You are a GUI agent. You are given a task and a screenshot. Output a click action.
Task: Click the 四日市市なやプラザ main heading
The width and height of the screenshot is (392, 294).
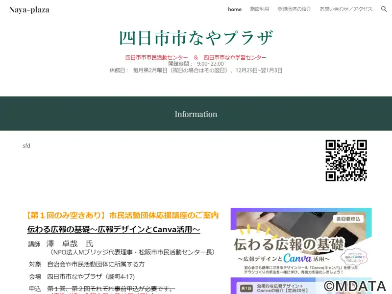(196, 38)
